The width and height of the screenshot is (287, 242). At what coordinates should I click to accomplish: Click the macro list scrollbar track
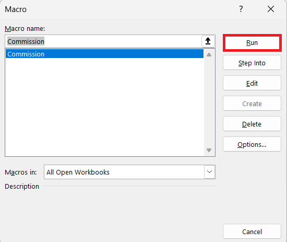point(209,102)
